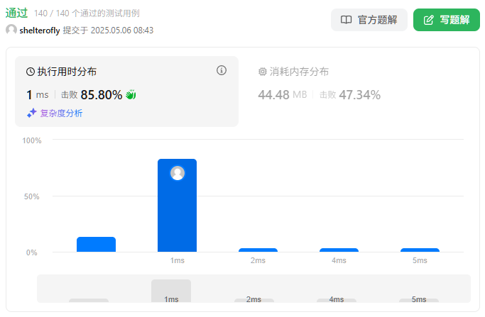Click the 44.48 MB memory value
The image size is (485, 317).
[283, 95]
